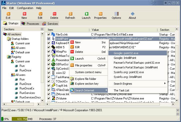Open the Configuration menu
Viewport: 181px width, 122px height.
(x=25, y=8)
